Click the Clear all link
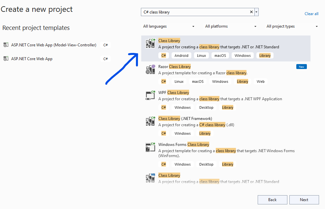Viewport: 325px width, 209px height. pos(311,14)
